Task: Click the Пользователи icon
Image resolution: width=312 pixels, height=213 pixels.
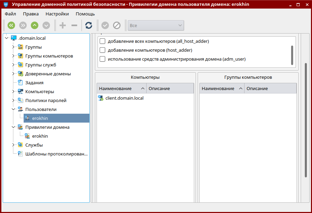Action: (x=20, y=109)
